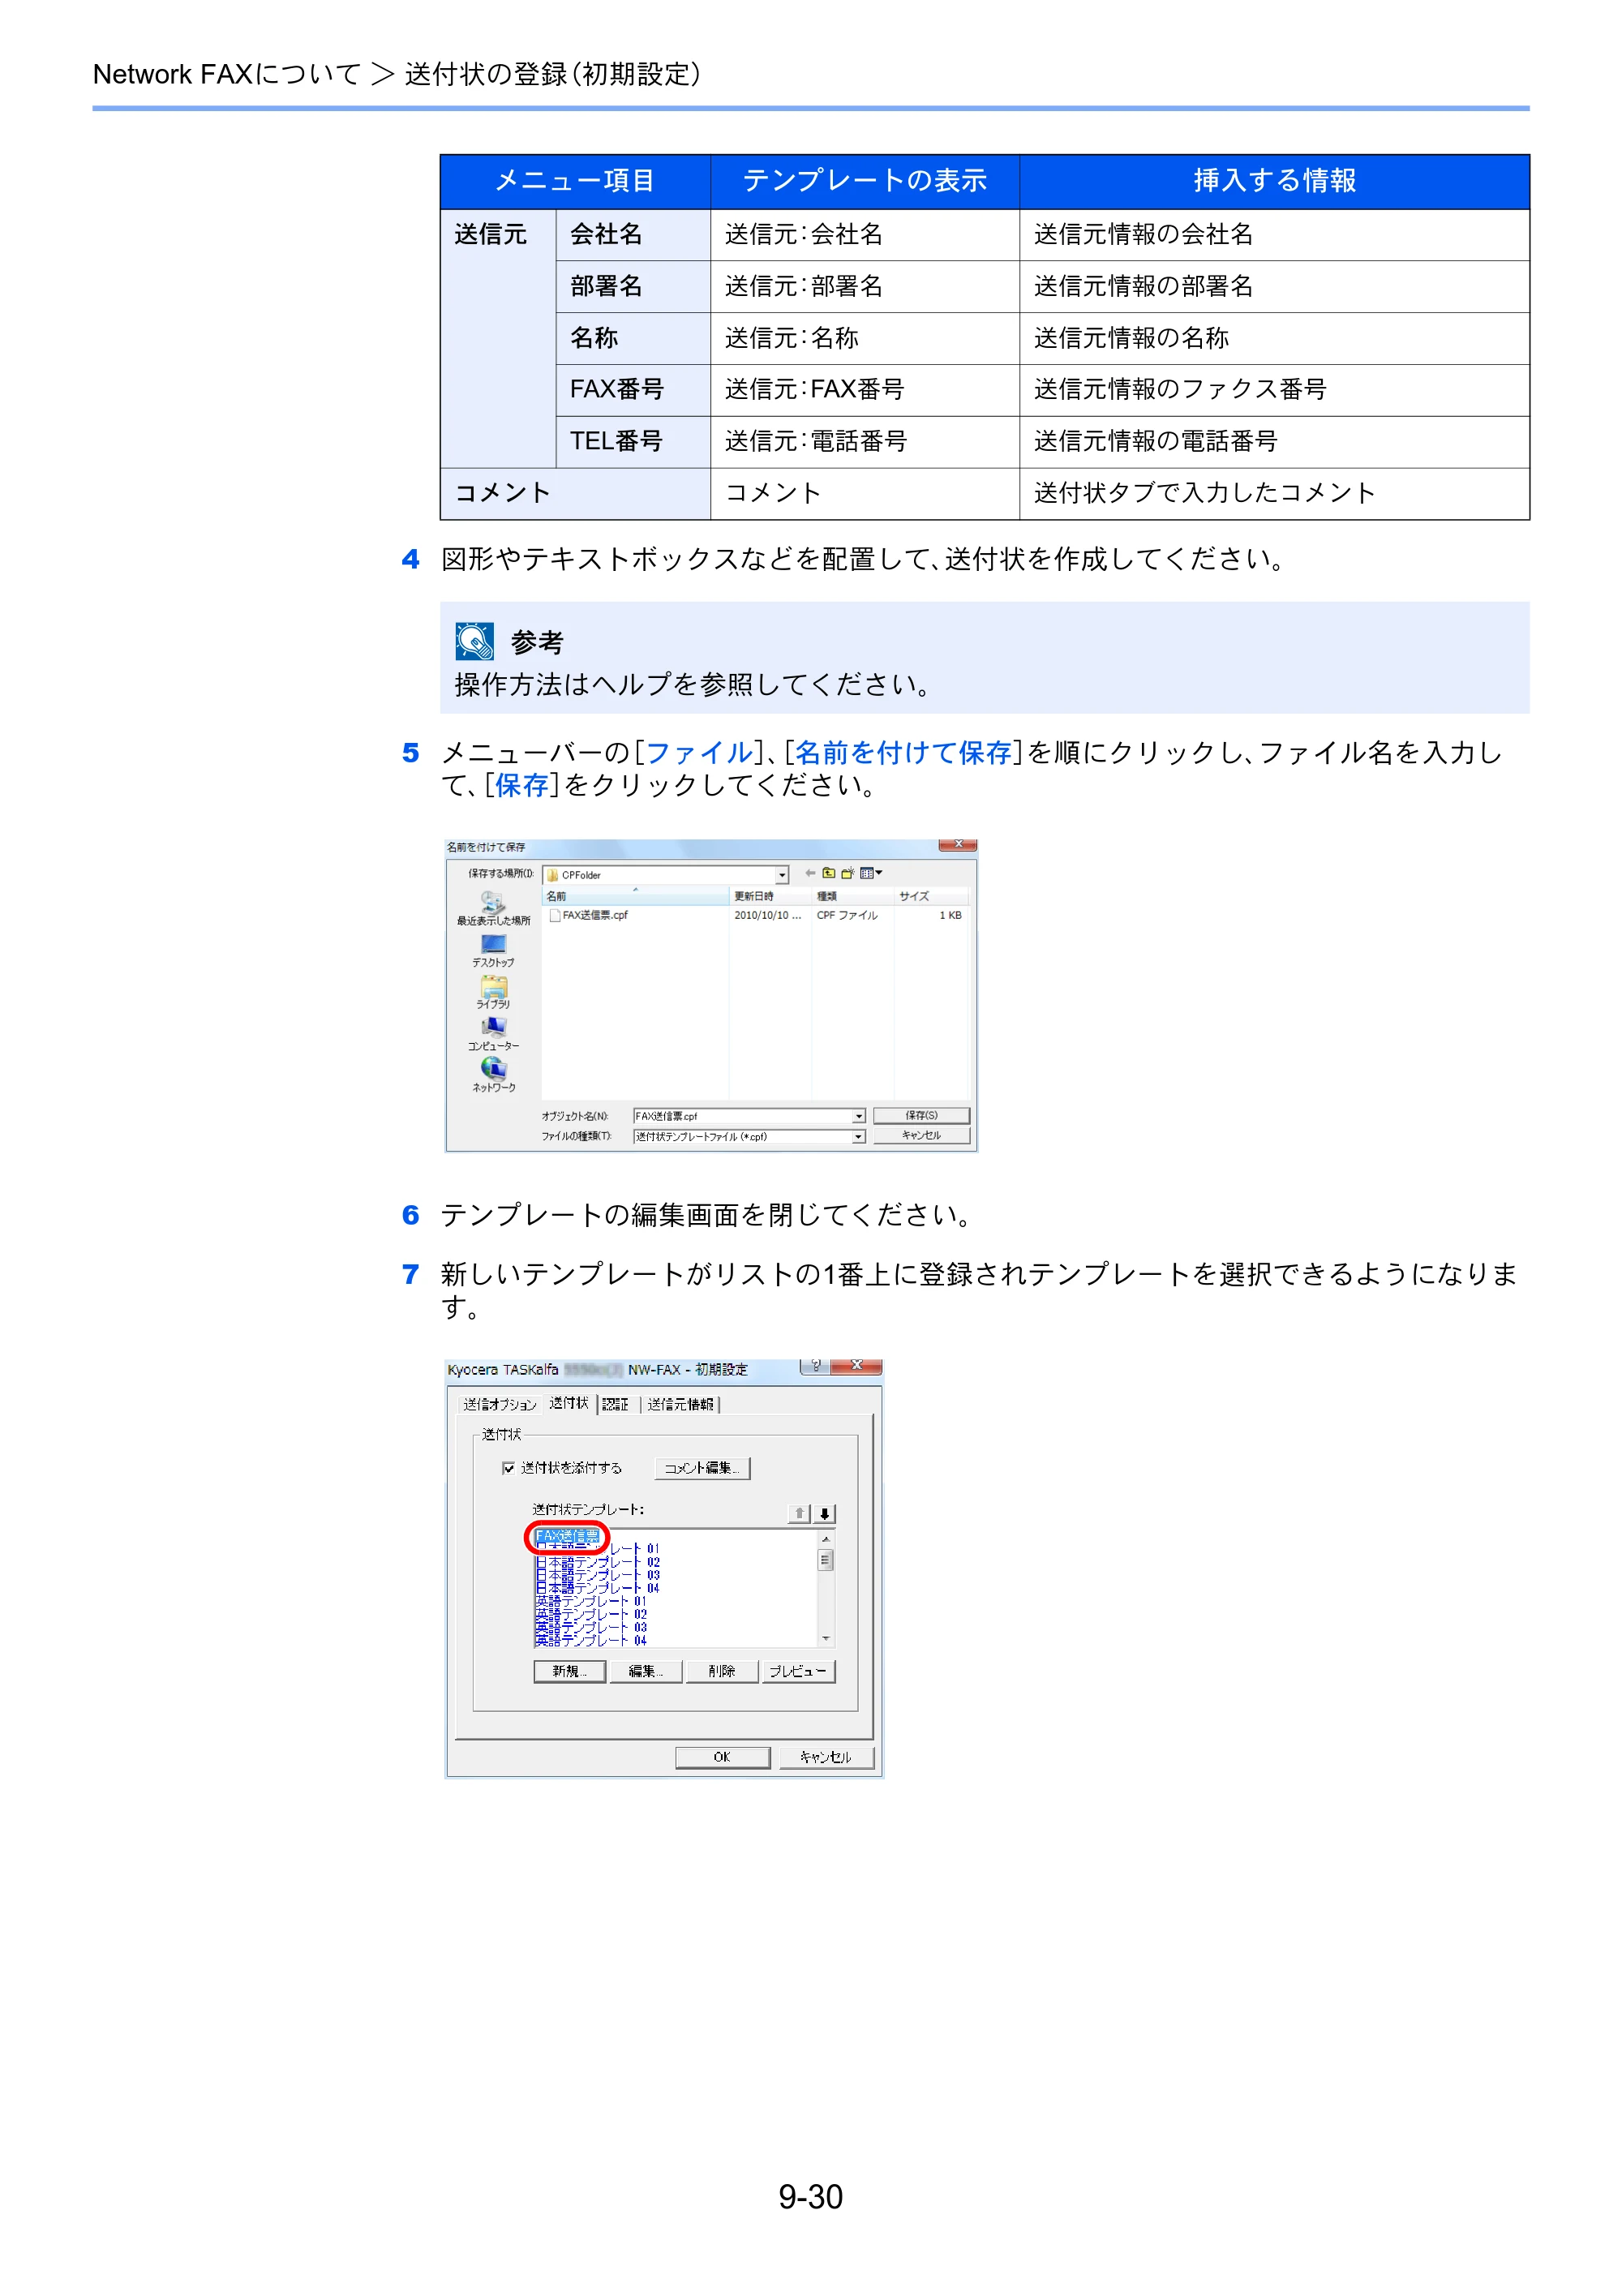
Task: Click the 新規 template button
Action: pos(569,1671)
